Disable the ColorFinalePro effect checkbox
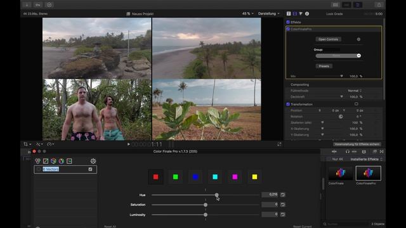406x228 pixels. click(x=288, y=29)
